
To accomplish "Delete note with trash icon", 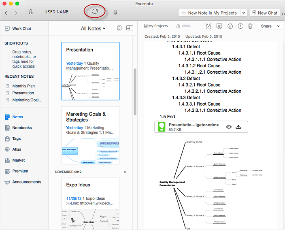I will (x=250, y=26).
